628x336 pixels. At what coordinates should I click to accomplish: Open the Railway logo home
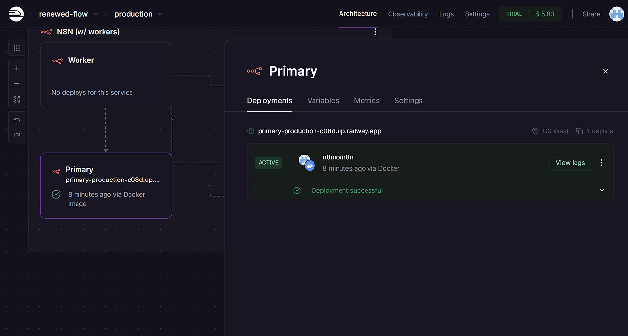[16, 14]
